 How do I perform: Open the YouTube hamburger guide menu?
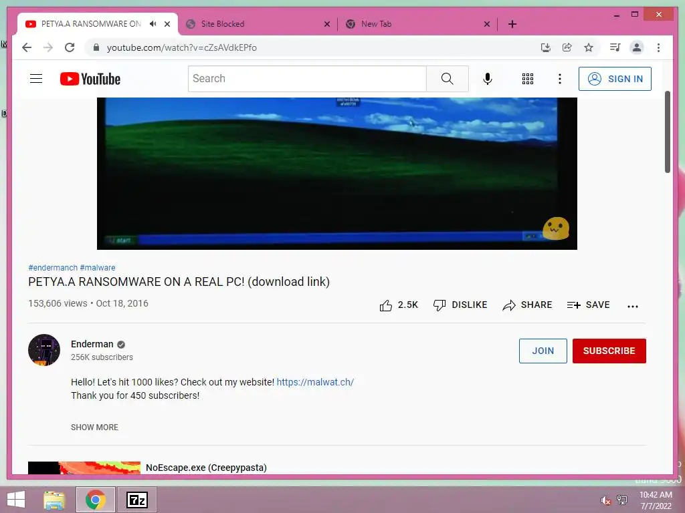click(36, 79)
